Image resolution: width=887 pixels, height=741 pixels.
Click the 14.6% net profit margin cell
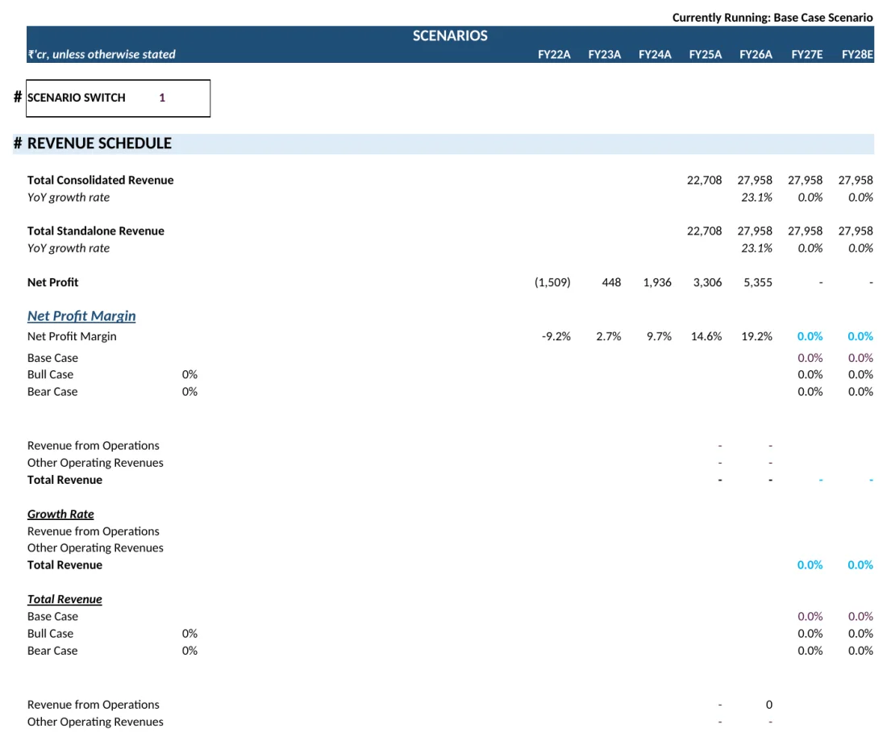pyautogui.click(x=706, y=336)
